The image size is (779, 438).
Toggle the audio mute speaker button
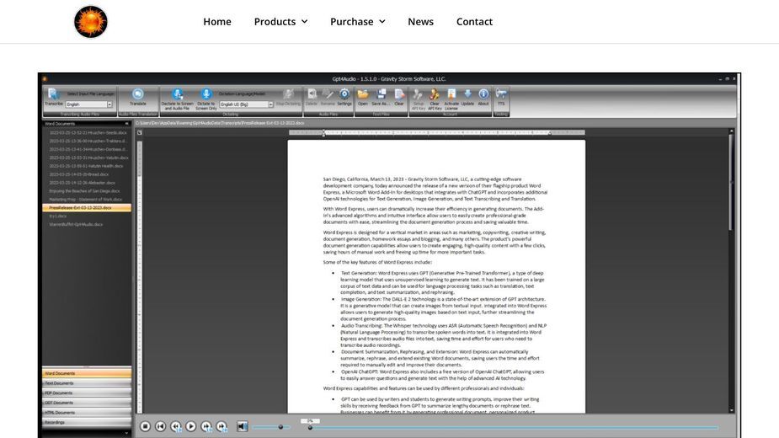(x=242, y=426)
